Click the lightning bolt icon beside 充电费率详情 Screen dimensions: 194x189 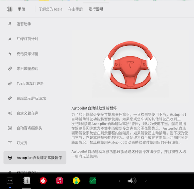click(x=10, y=54)
